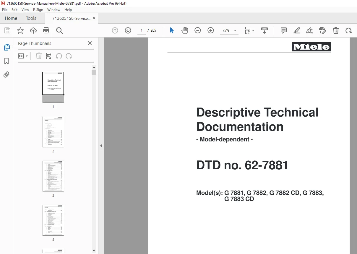Image resolution: width=357 pixels, height=254 pixels.
Task: Click the scrolling mode keyboard icon
Action: tap(264, 30)
